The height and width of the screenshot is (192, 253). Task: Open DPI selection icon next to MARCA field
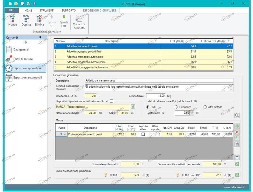coord(133,106)
